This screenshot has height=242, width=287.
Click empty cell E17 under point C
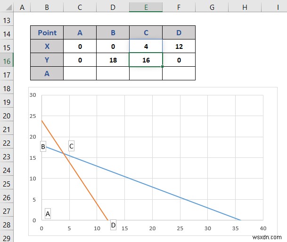click(146, 73)
